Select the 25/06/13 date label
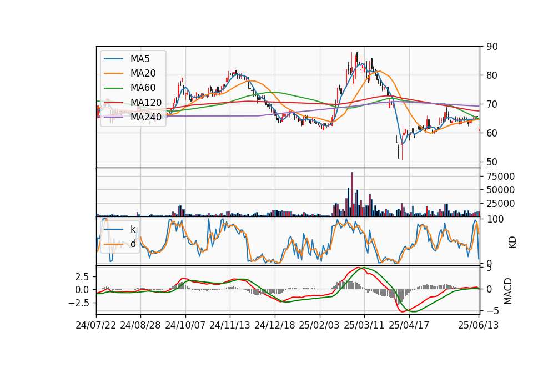The image size is (533, 383). pyautogui.click(x=478, y=325)
